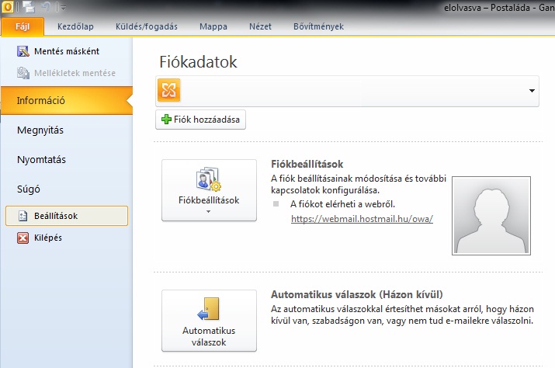The width and height of the screenshot is (555, 368).
Task: Click the Beállítások options icon
Action: click(23, 216)
